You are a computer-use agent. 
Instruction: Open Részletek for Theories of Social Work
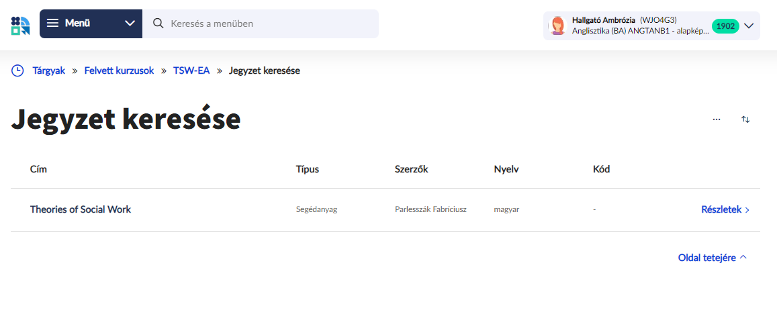point(725,209)
